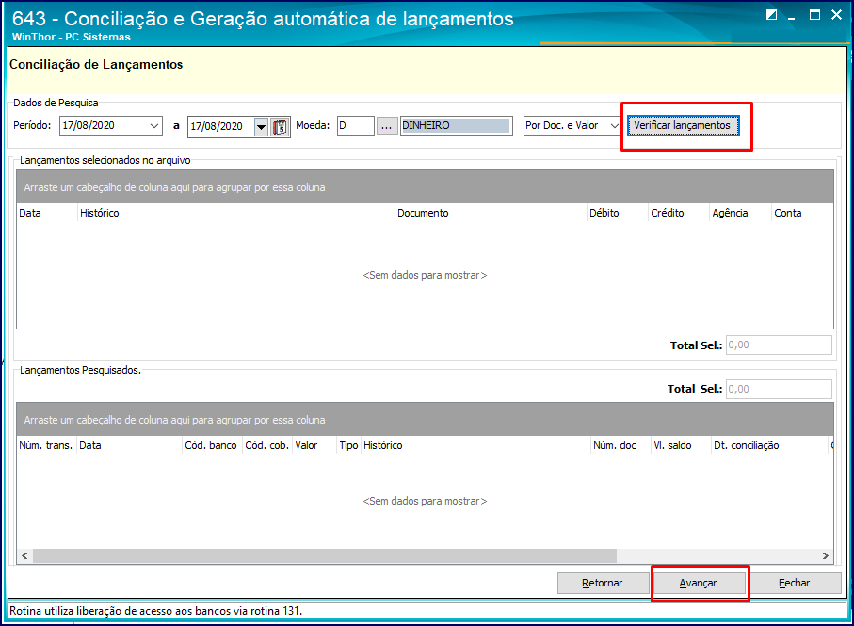
Task: Sort by Data column in top grid
Action: pyautogui.click(x=47, y=213)
